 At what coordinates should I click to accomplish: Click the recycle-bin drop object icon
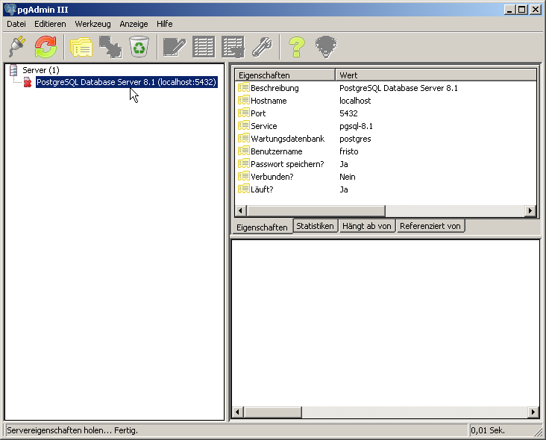tap(139, 47)
